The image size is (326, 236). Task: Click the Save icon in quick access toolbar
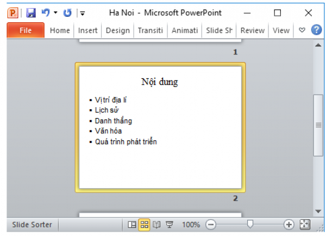tap(31, 13)
